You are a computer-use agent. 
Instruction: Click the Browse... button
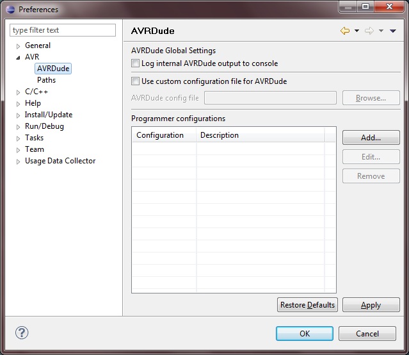pos(371,98)
